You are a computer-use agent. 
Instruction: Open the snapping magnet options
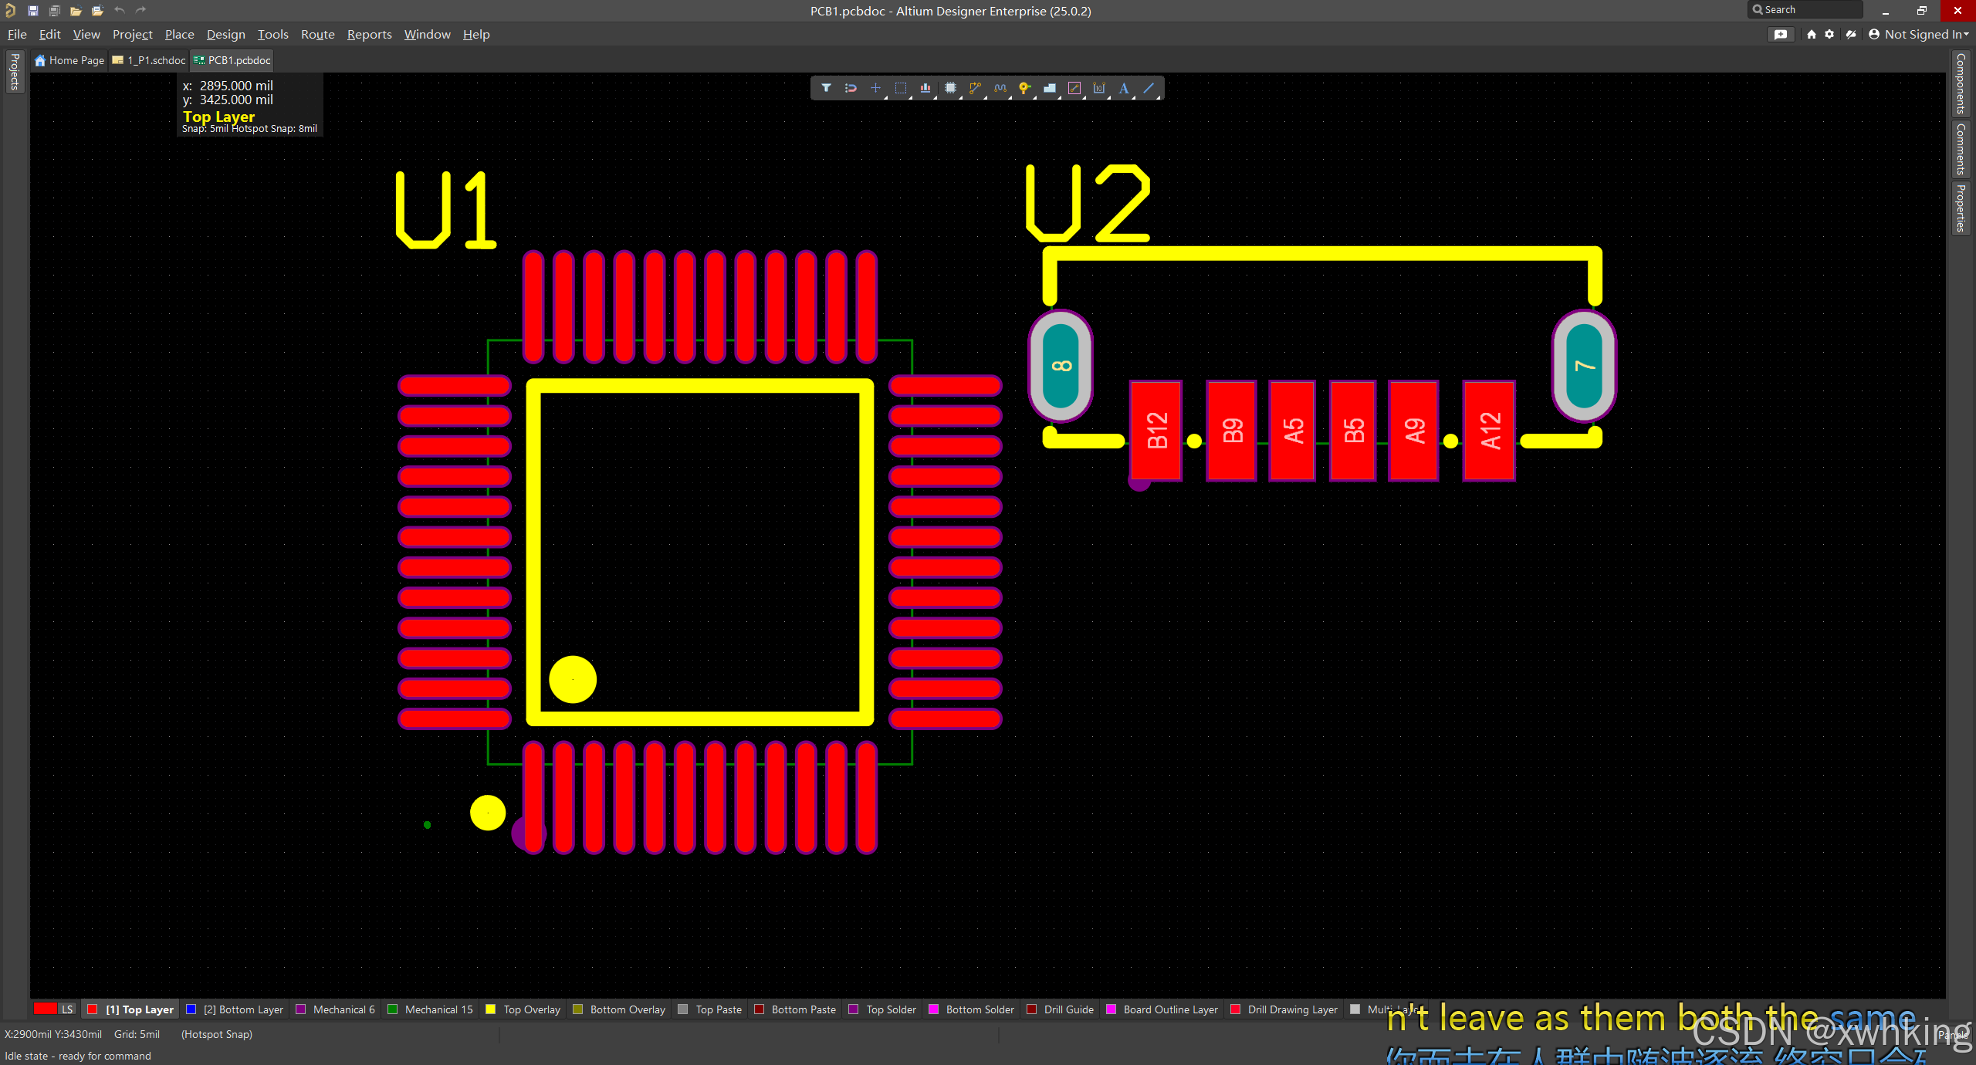pyautogui.click(x=851, y=88)
